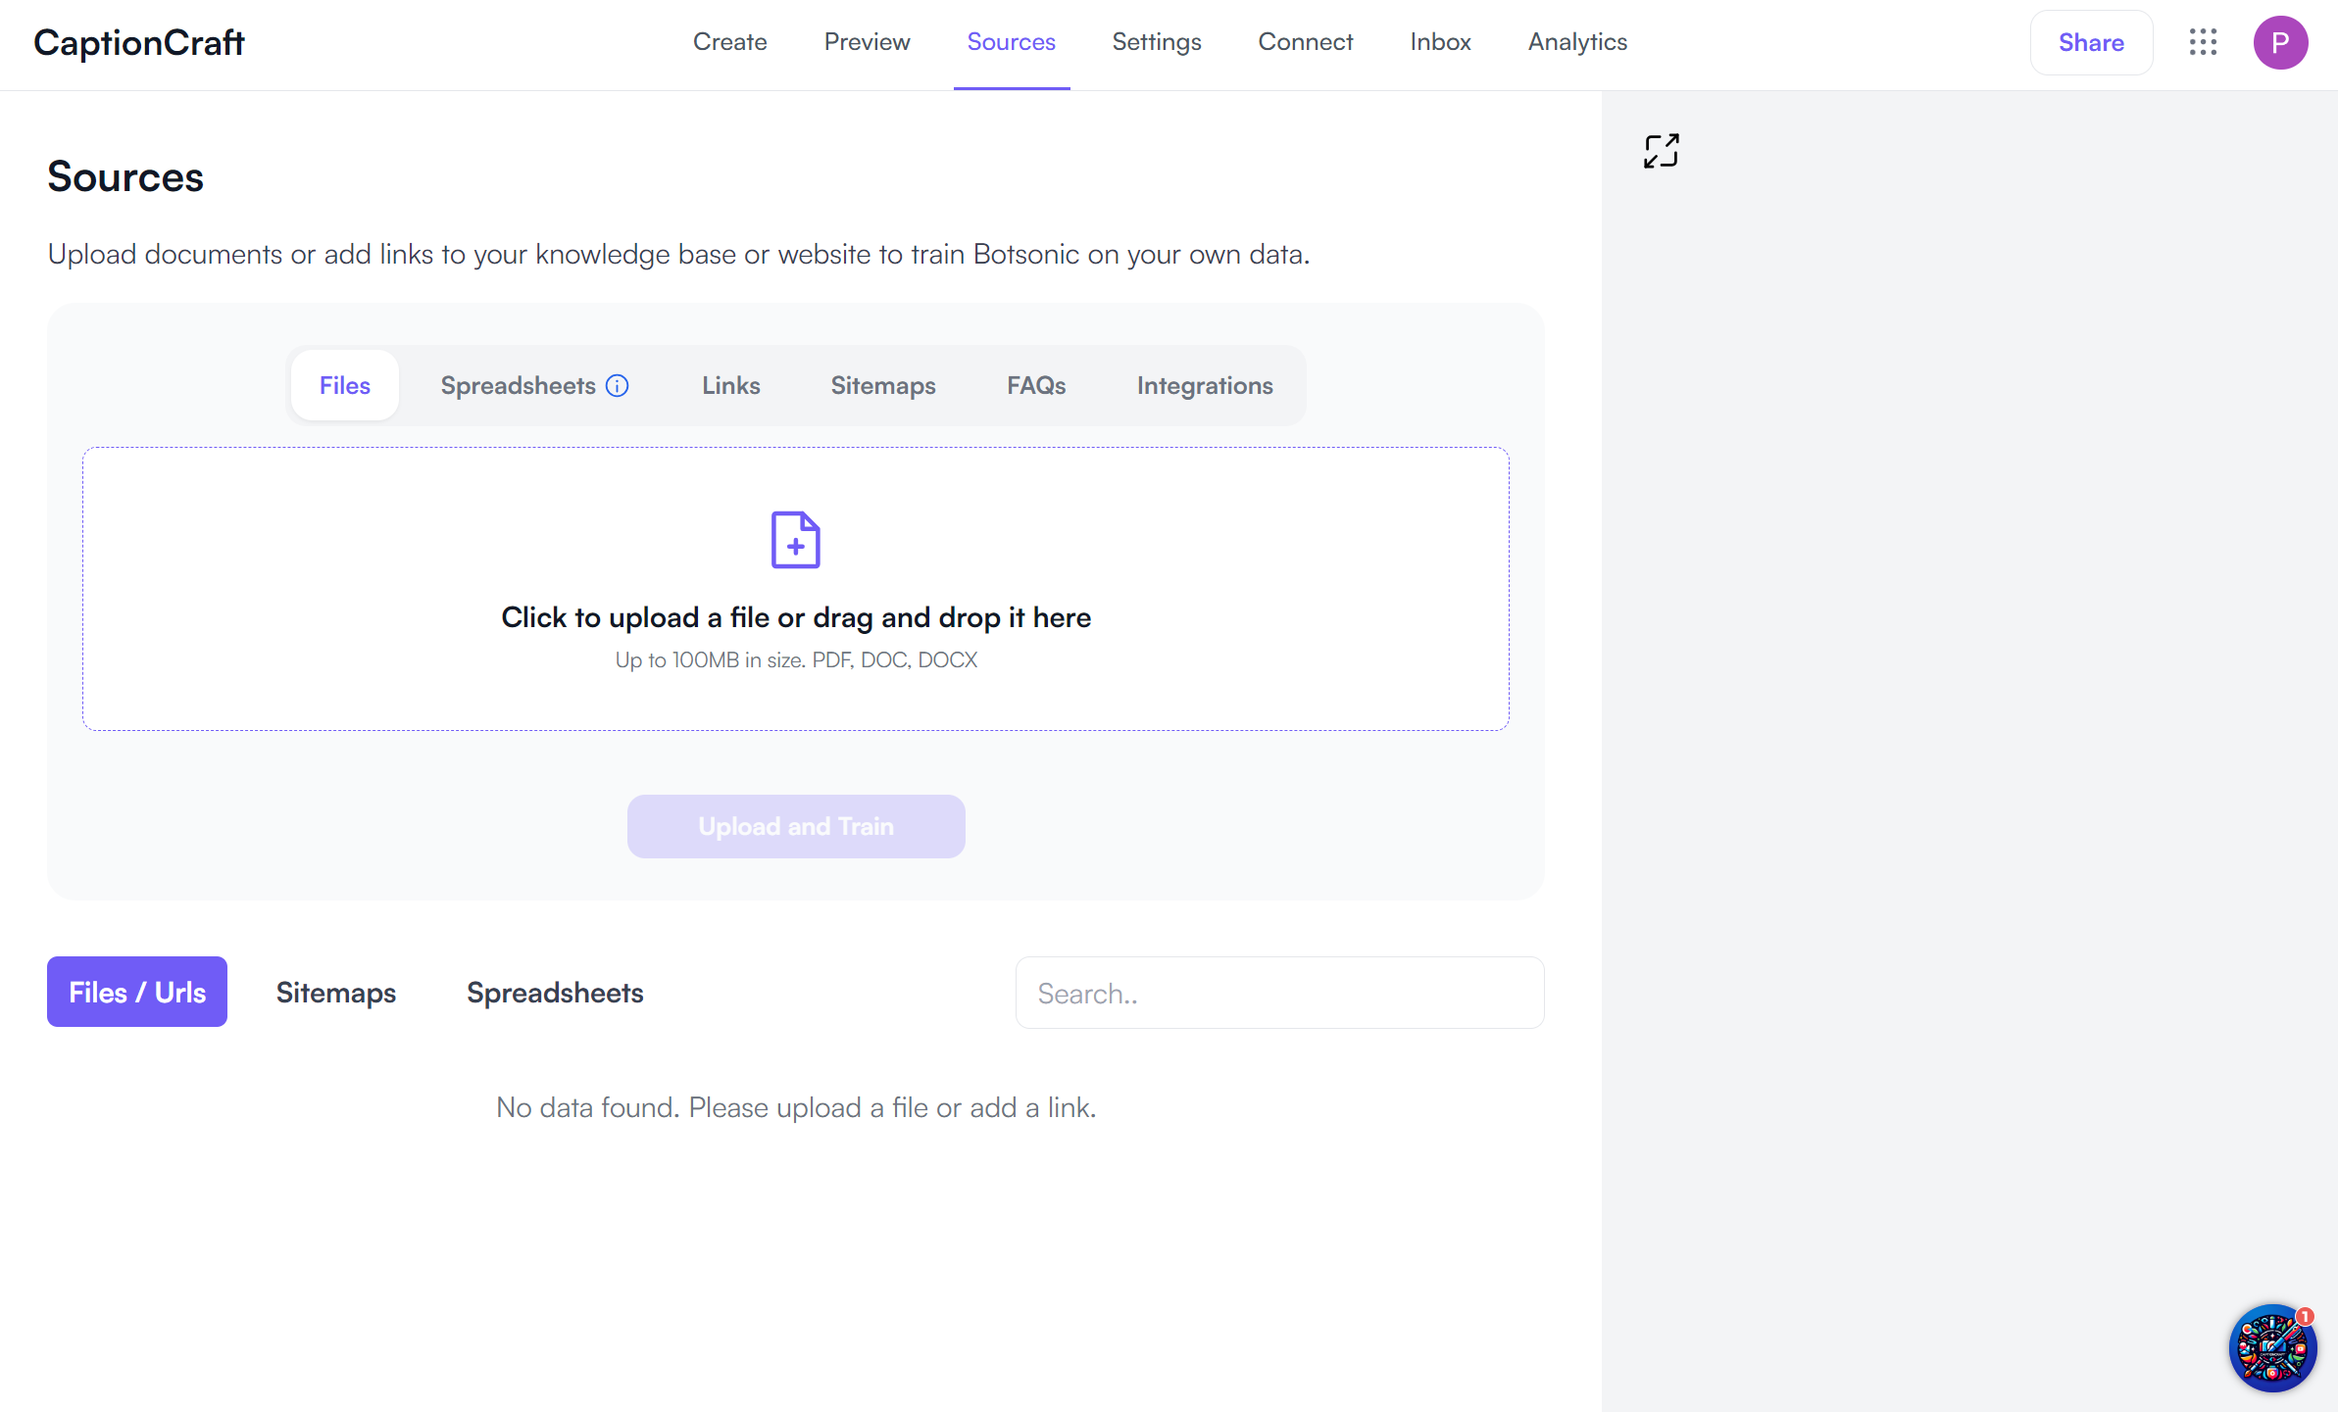
Task: Click the Share button
Action: pyautogui.click(x=2090, y=42)
